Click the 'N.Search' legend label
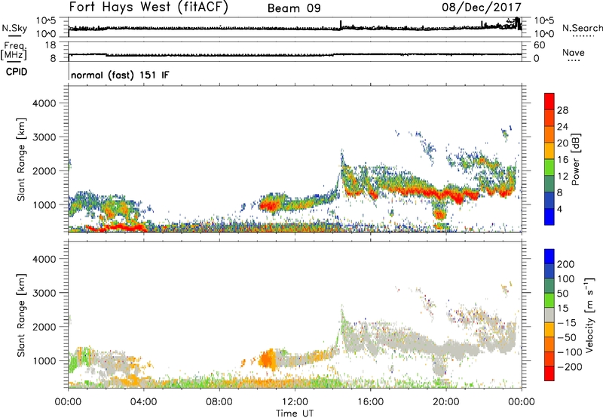 click(x=582, y=28)
